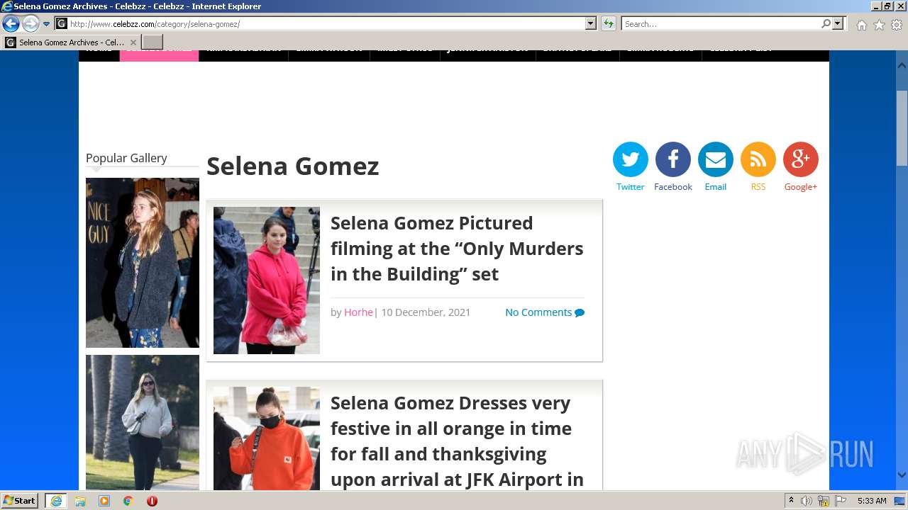The width and height of the screenshot is (908, 510).
Task: Switch to the Selena Gomez Archives tab
Action: (71, 42)
